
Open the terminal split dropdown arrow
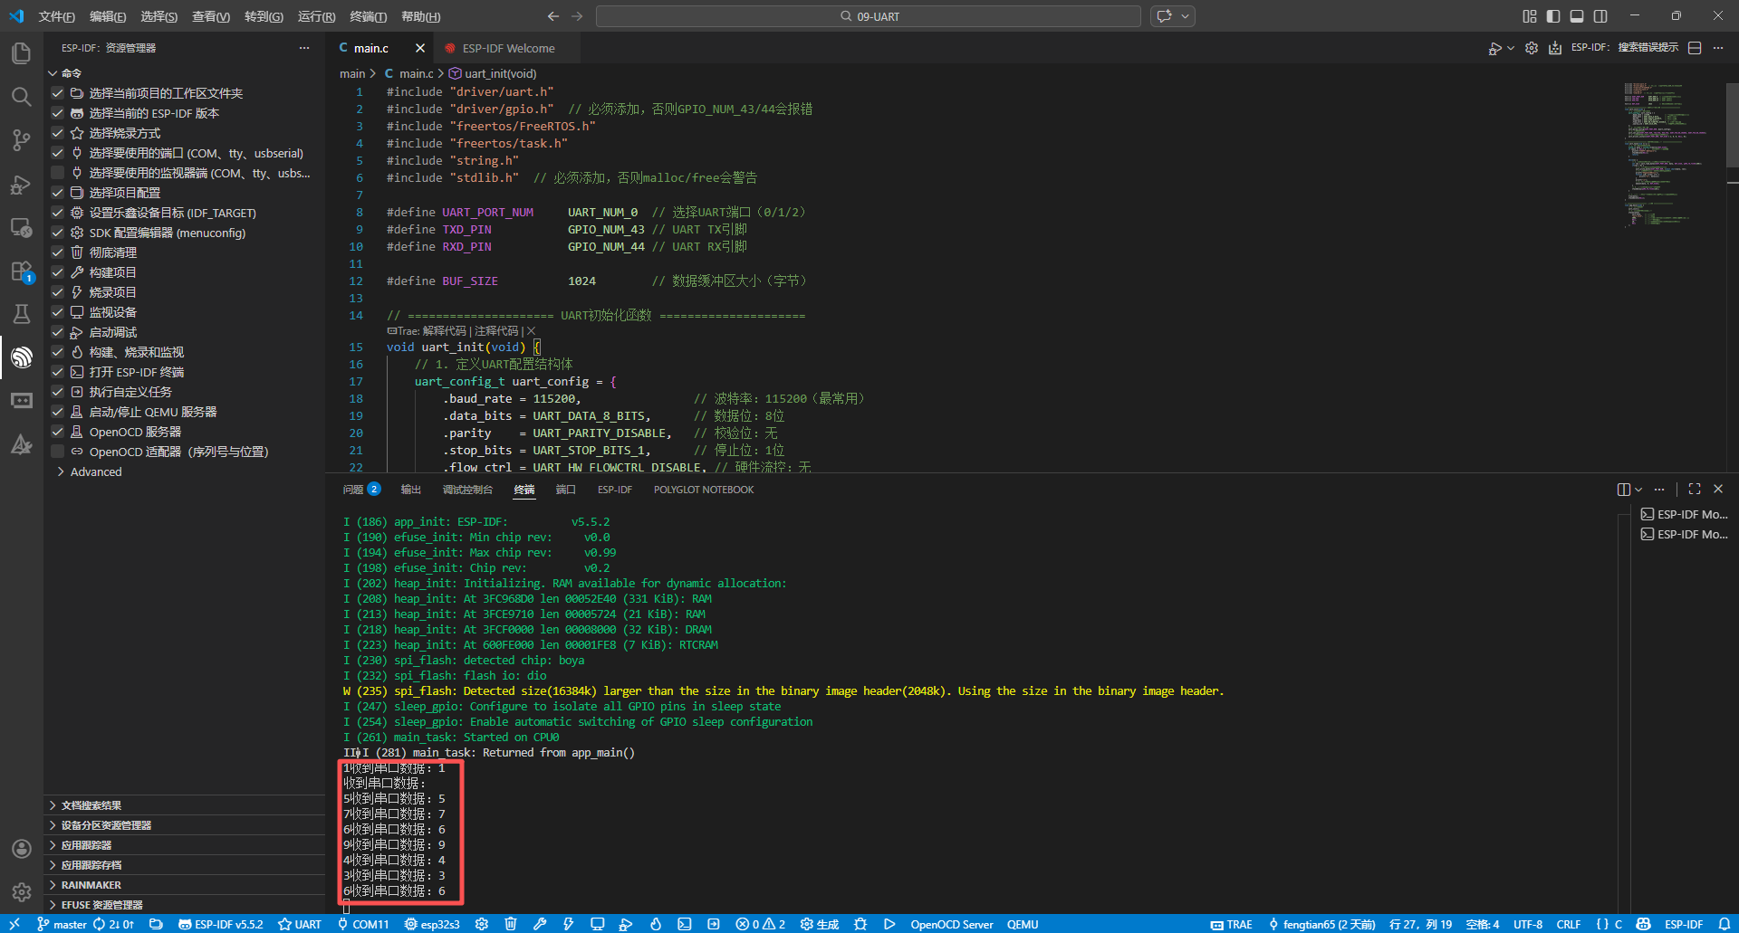[x=1638, y=489]
